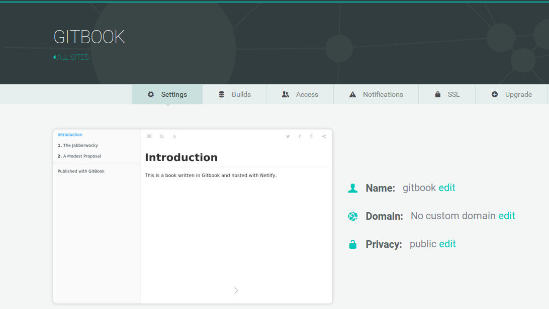The width and height of the screenshot is (549, 309).
Task: Click the Settings gear icon
Action: (x=151, y=94)
